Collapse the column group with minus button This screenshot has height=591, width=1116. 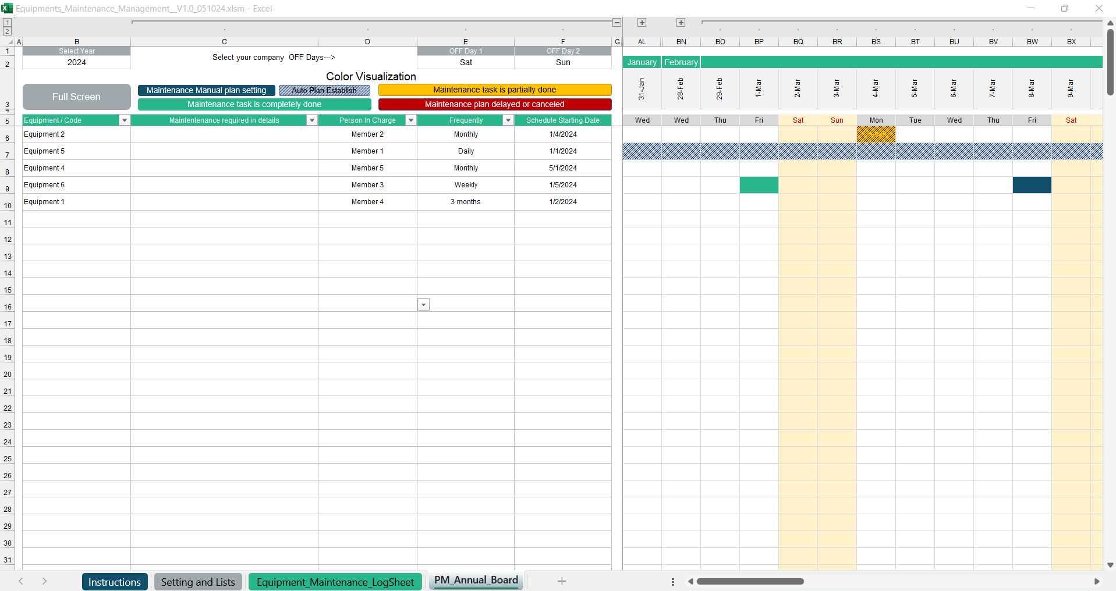617,23
